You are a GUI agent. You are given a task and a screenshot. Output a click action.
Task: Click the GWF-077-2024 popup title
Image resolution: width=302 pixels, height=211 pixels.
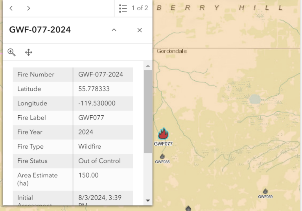(x=40, y=30)
